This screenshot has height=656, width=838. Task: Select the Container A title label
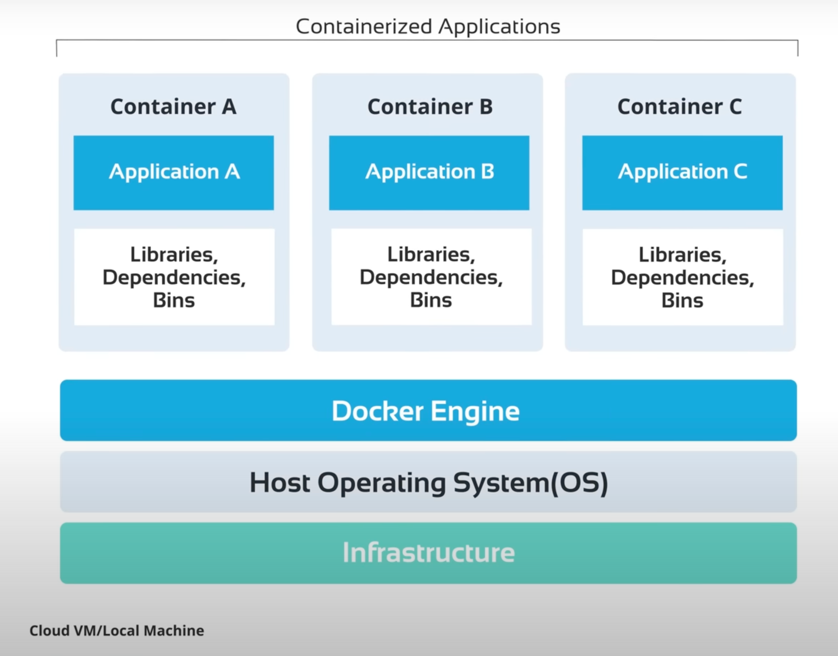(174, 107)
